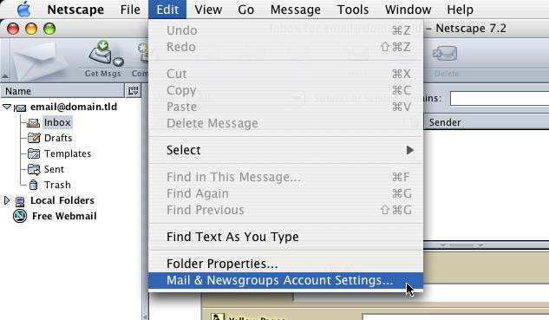Click the Inbox folder icon
Viewport: 549px width, 320px height.
(x=33, y=123)
